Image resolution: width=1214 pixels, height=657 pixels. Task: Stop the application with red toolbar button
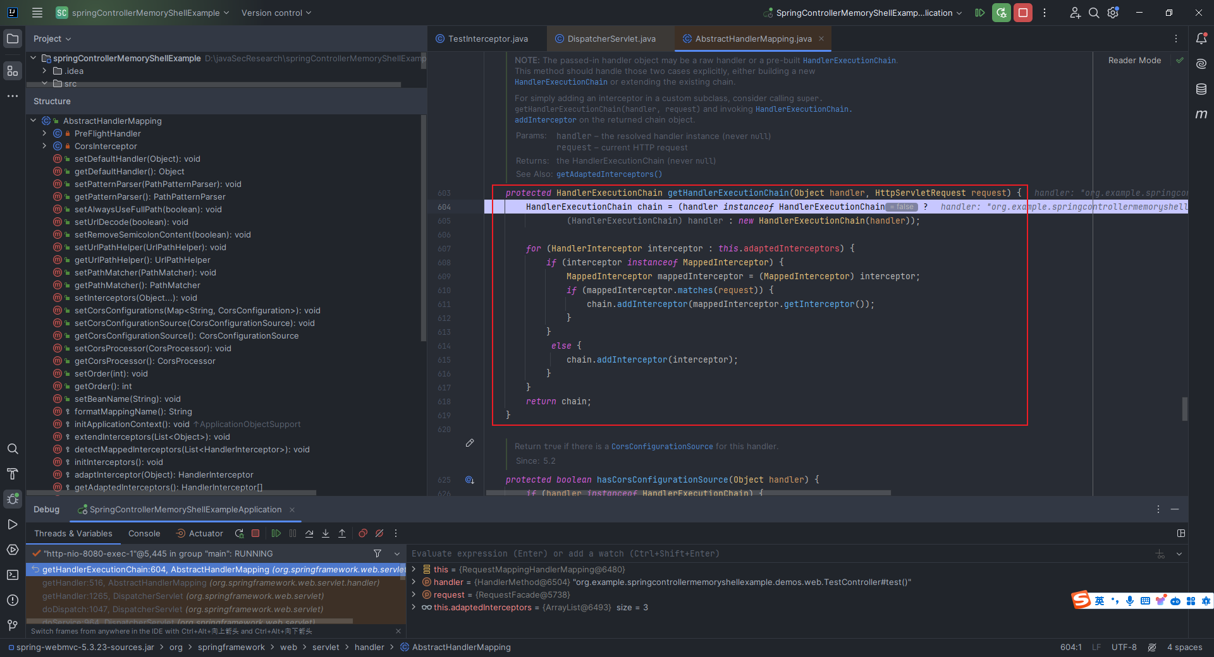[1023, 13]
